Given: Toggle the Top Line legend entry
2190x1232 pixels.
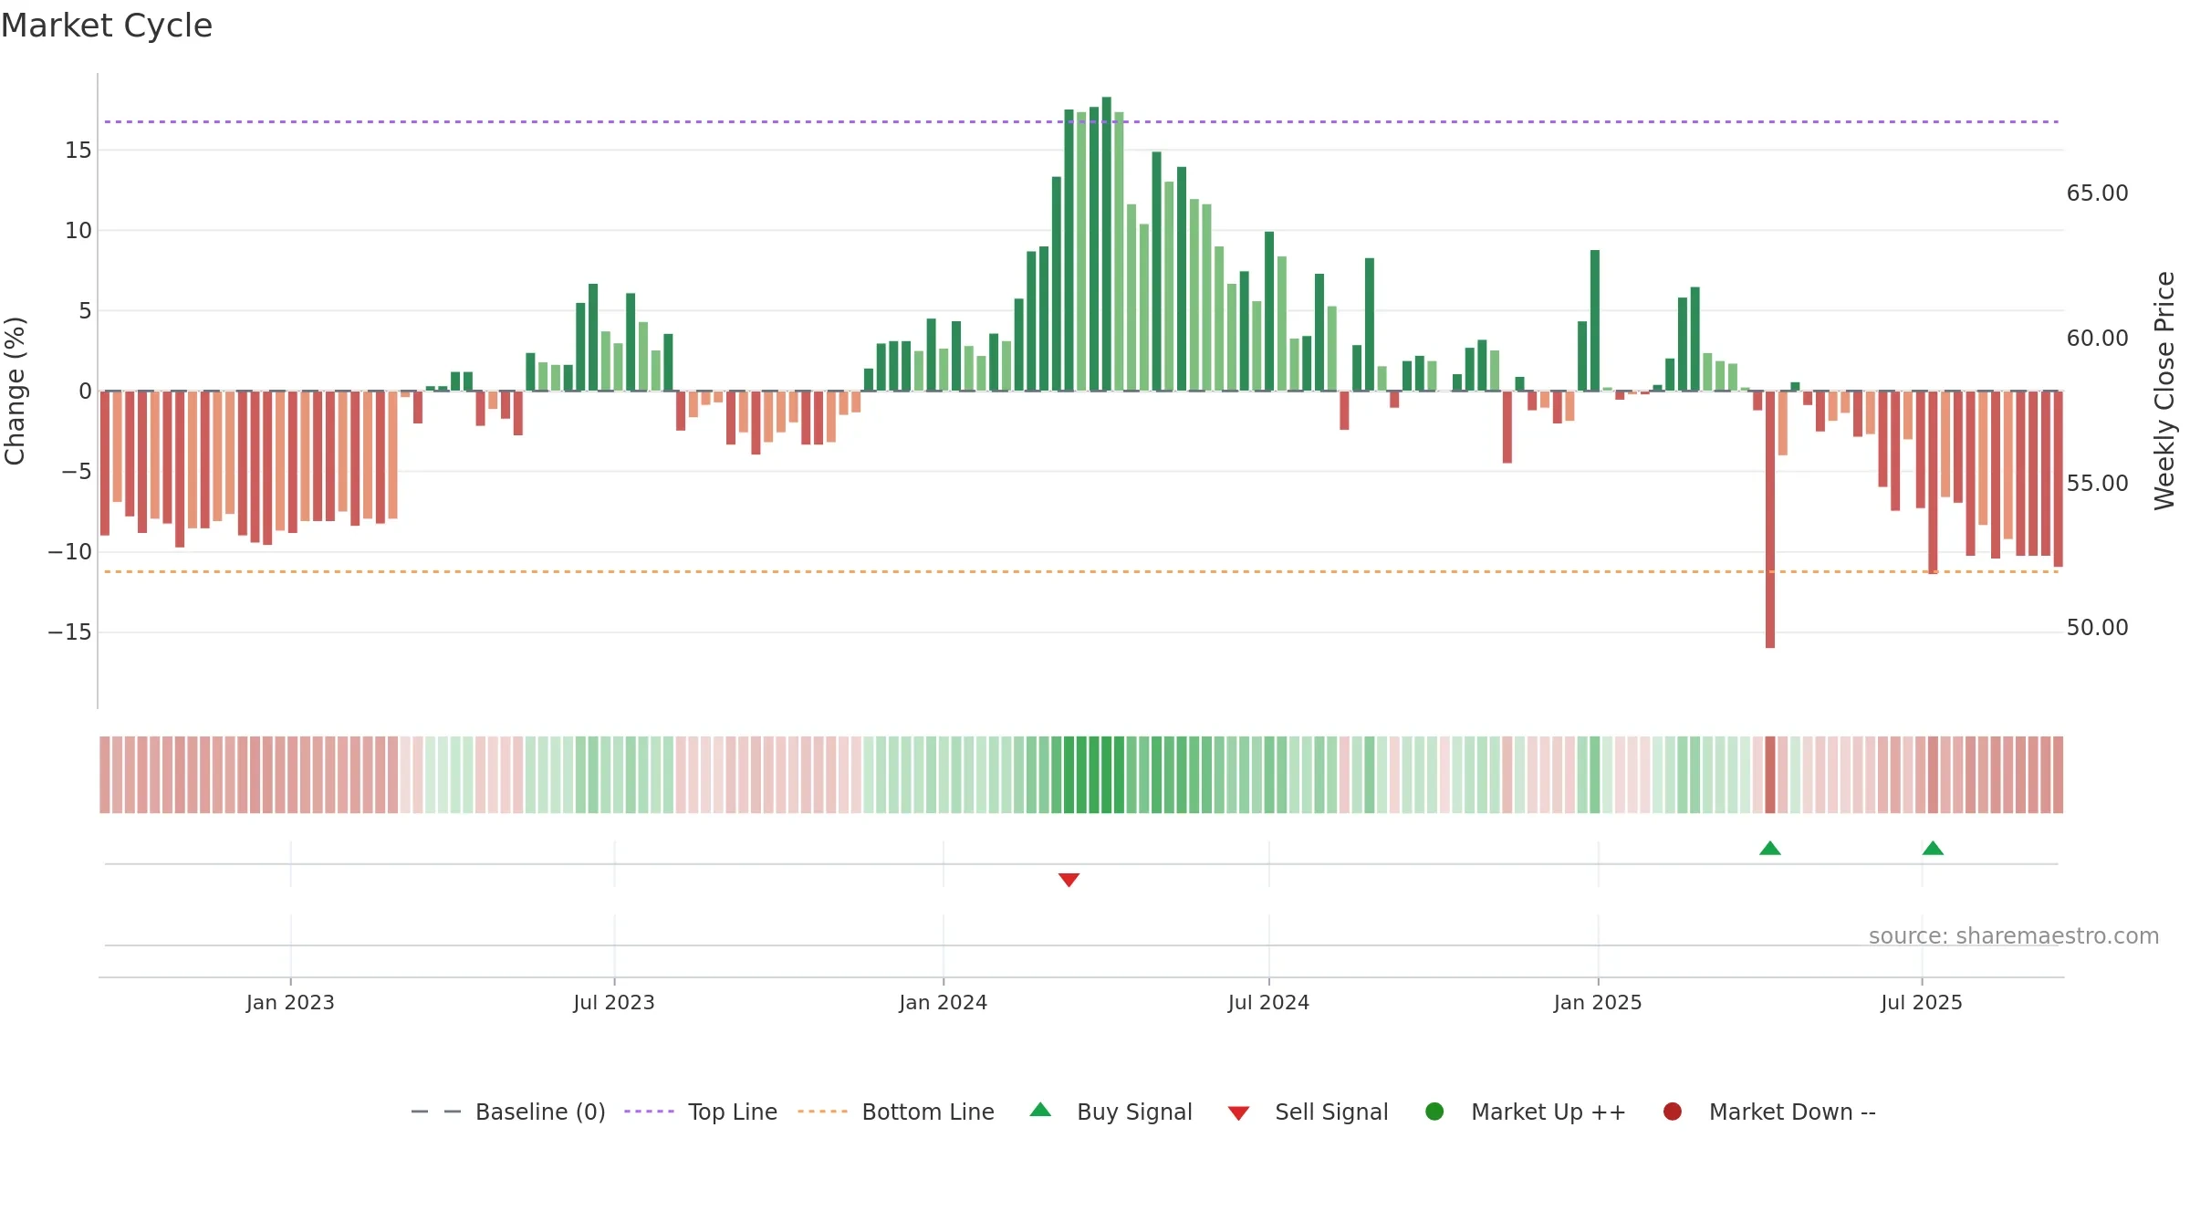Looking at the screenshot, I should point(701,1112).
